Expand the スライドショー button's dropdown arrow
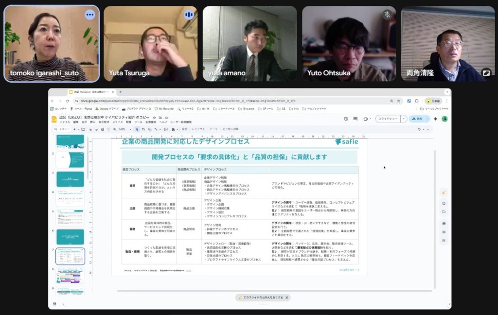The image size is (498, 315). pos(404,119)
